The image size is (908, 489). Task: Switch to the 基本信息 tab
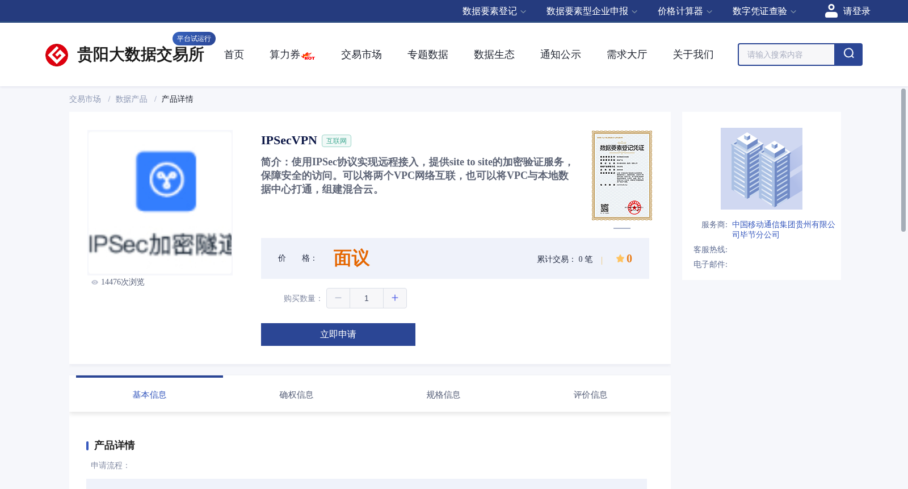(149, 395)
